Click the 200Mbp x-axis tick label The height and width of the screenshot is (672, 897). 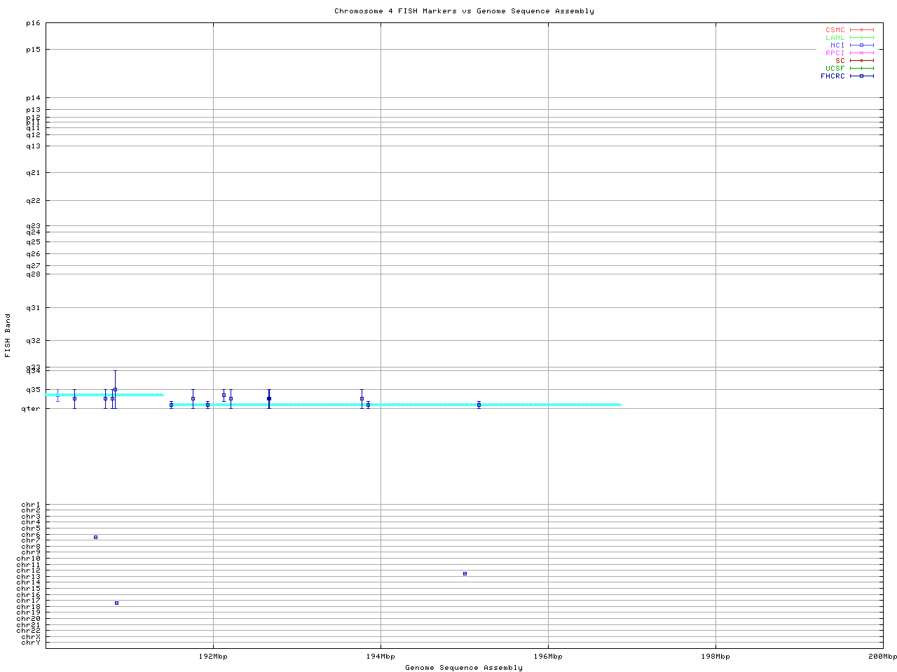click(x=882, y=657)
